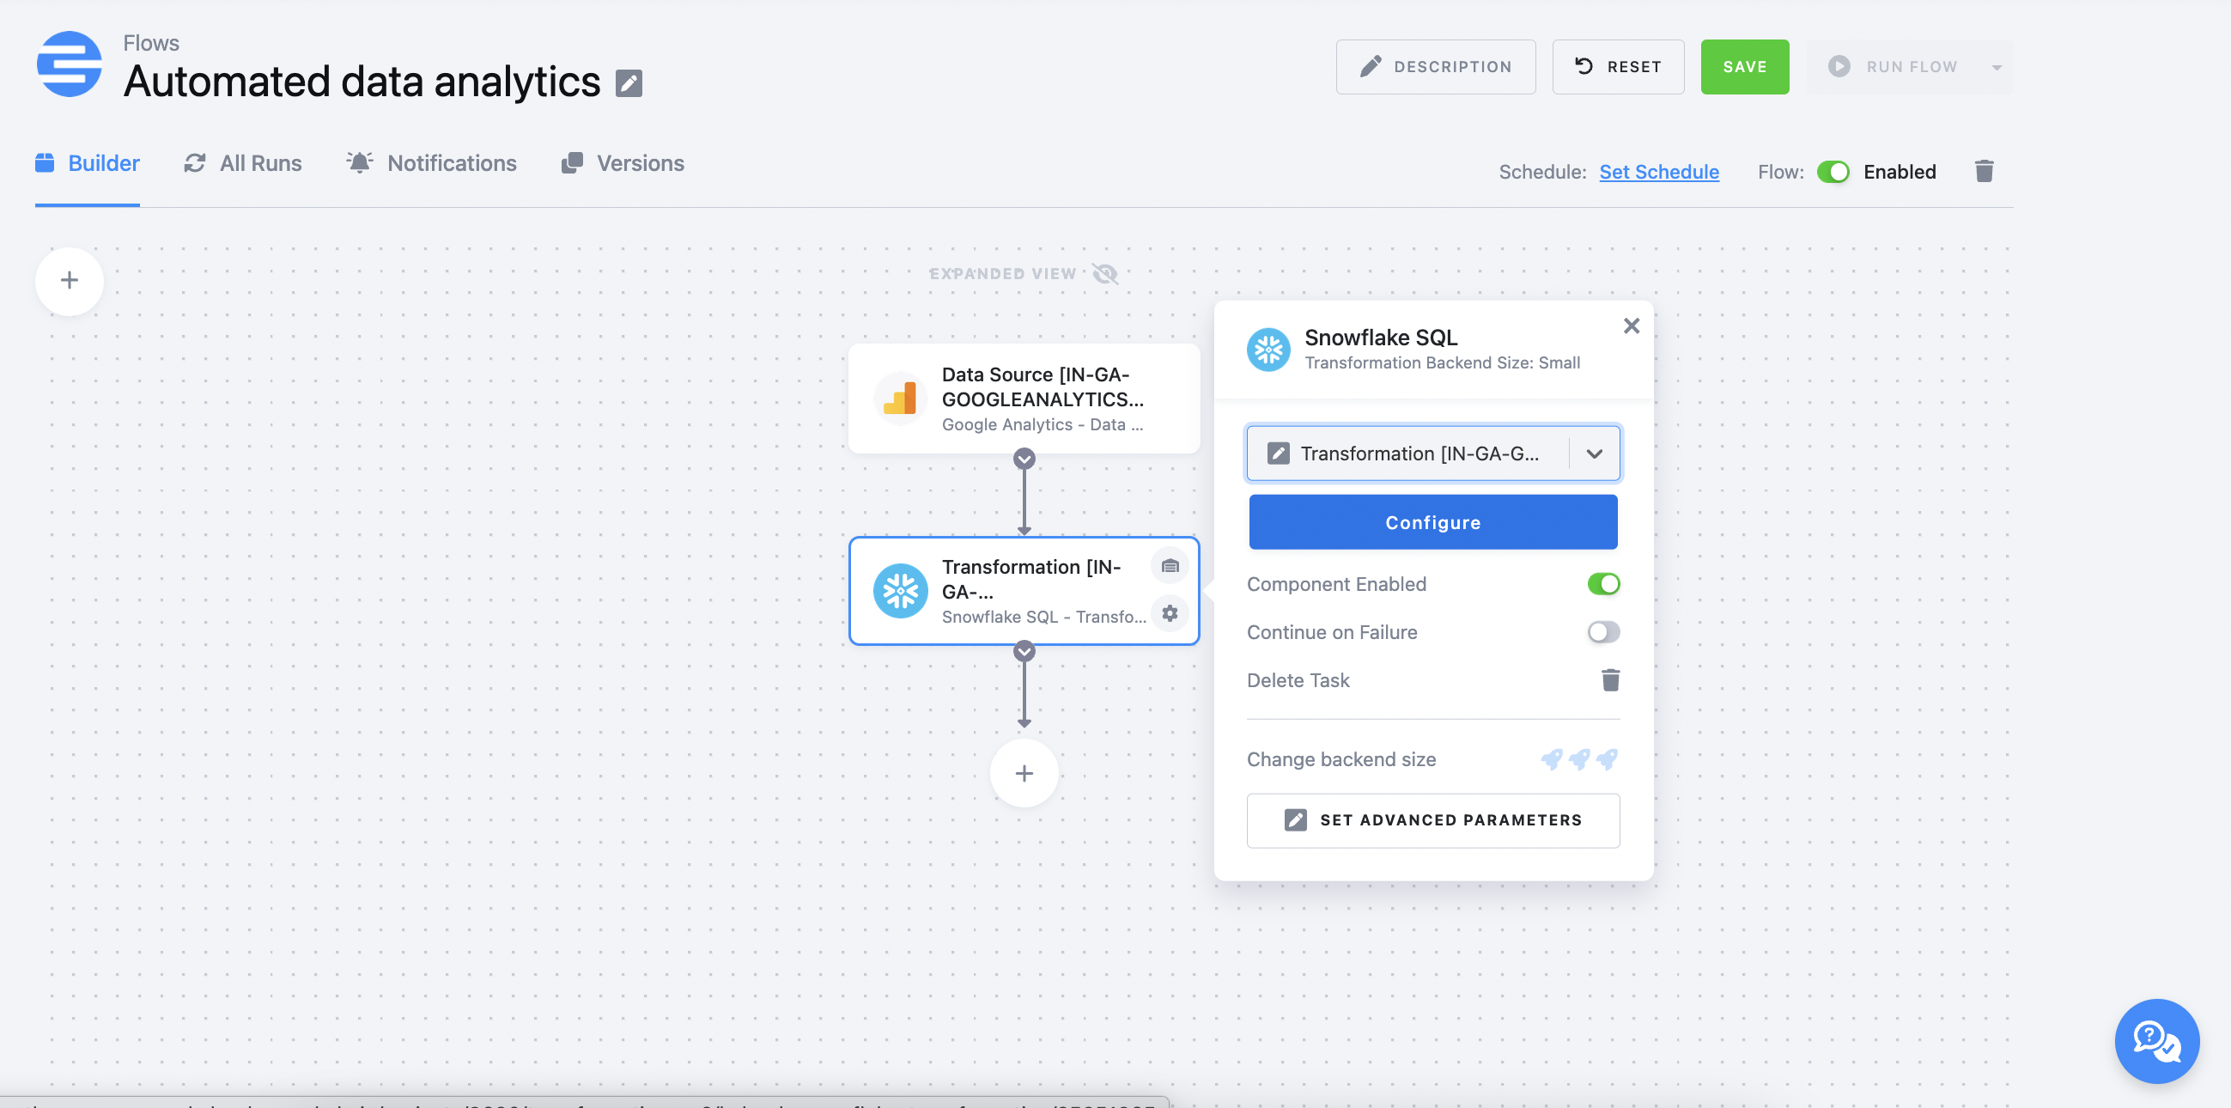Open the Set Schedule link
Screen dimensions: 2231x1108
(x=1657, y=172)
